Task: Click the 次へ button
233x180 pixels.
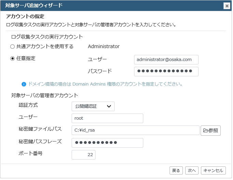Action: click(192, 170)
